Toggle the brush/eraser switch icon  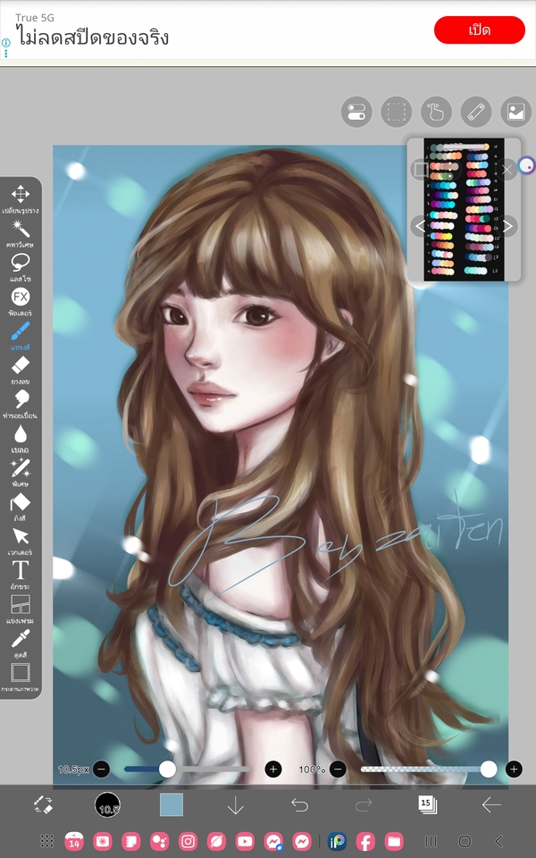pyautogui.click(x=44, y=804)
